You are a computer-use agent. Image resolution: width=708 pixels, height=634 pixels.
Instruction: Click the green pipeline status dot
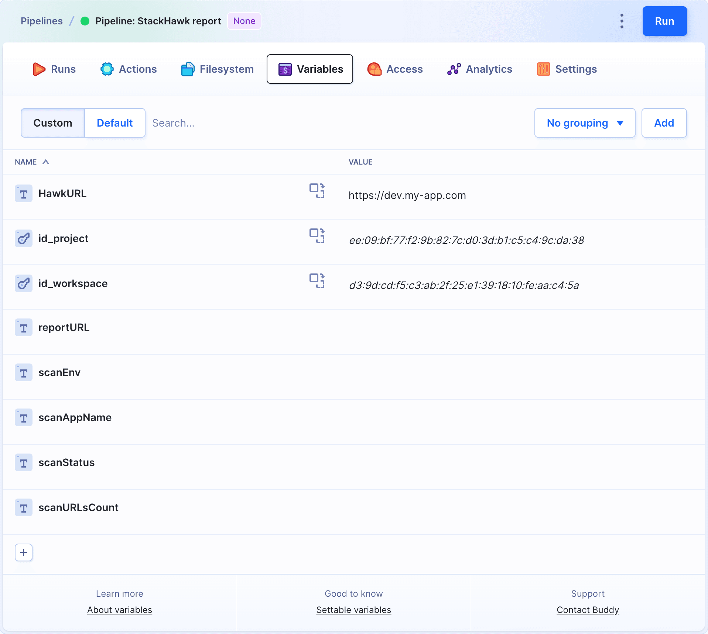tap(85, 21)
